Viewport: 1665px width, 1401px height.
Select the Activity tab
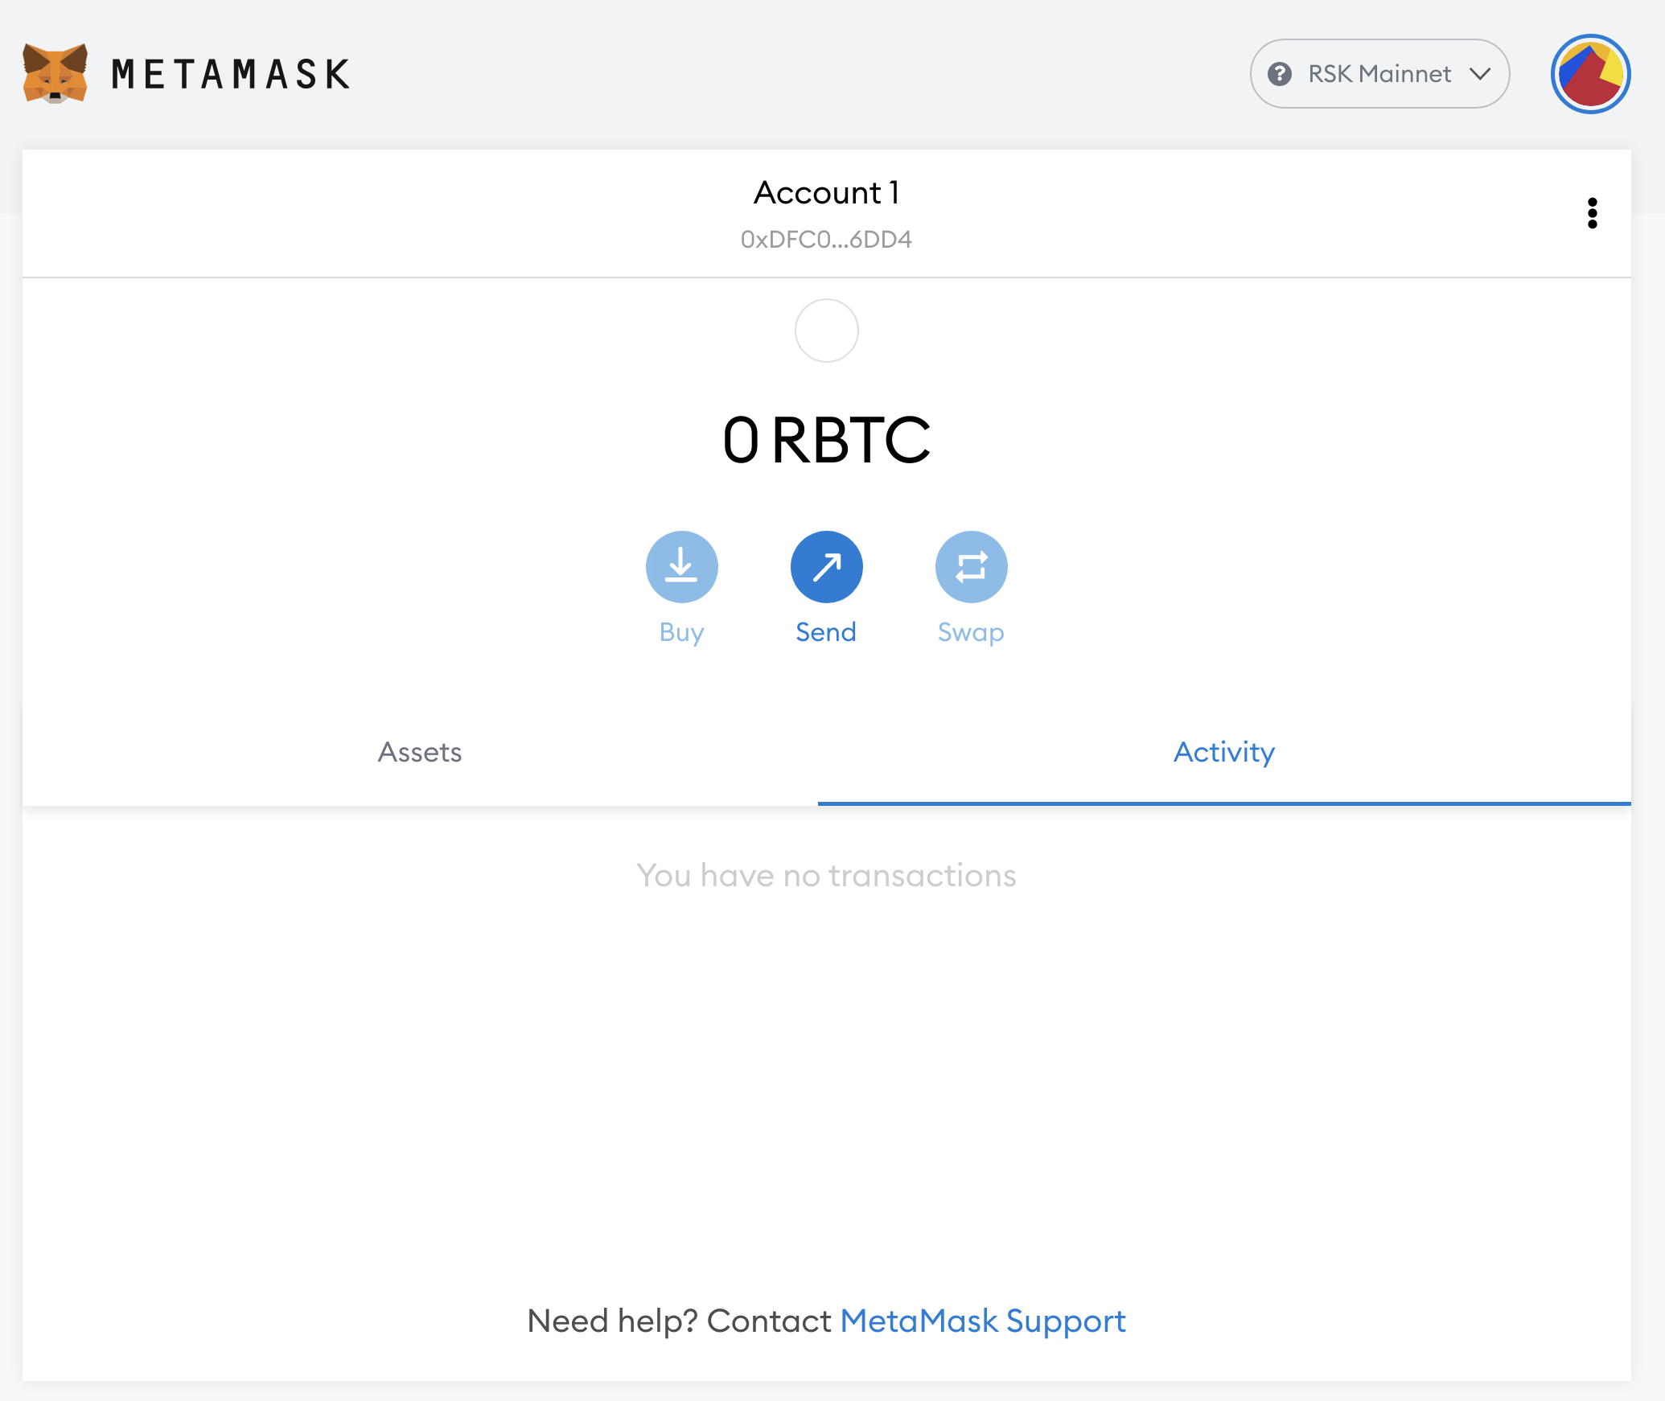(x=1223, y=752)
